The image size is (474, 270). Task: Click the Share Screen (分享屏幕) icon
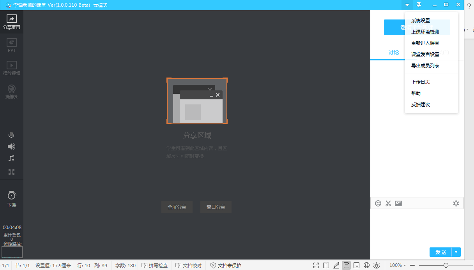click(x=12, y=19)
